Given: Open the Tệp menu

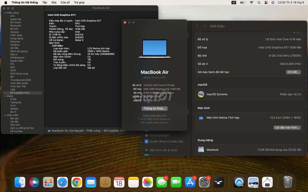Looking at the screenshot, I should 45,2.
